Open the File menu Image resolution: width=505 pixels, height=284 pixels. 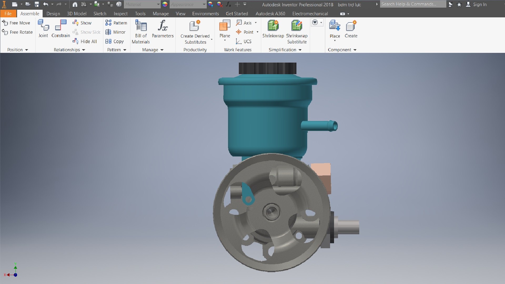click(8, 14)
